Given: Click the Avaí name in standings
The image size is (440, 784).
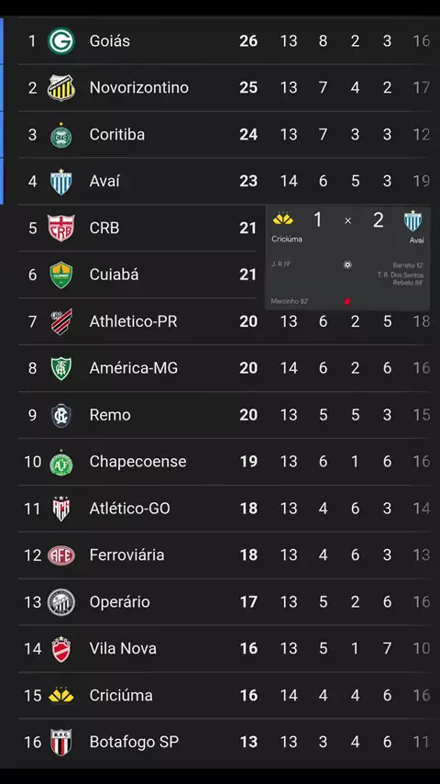Looking at the screenshot, I should [x=104, y=182].
